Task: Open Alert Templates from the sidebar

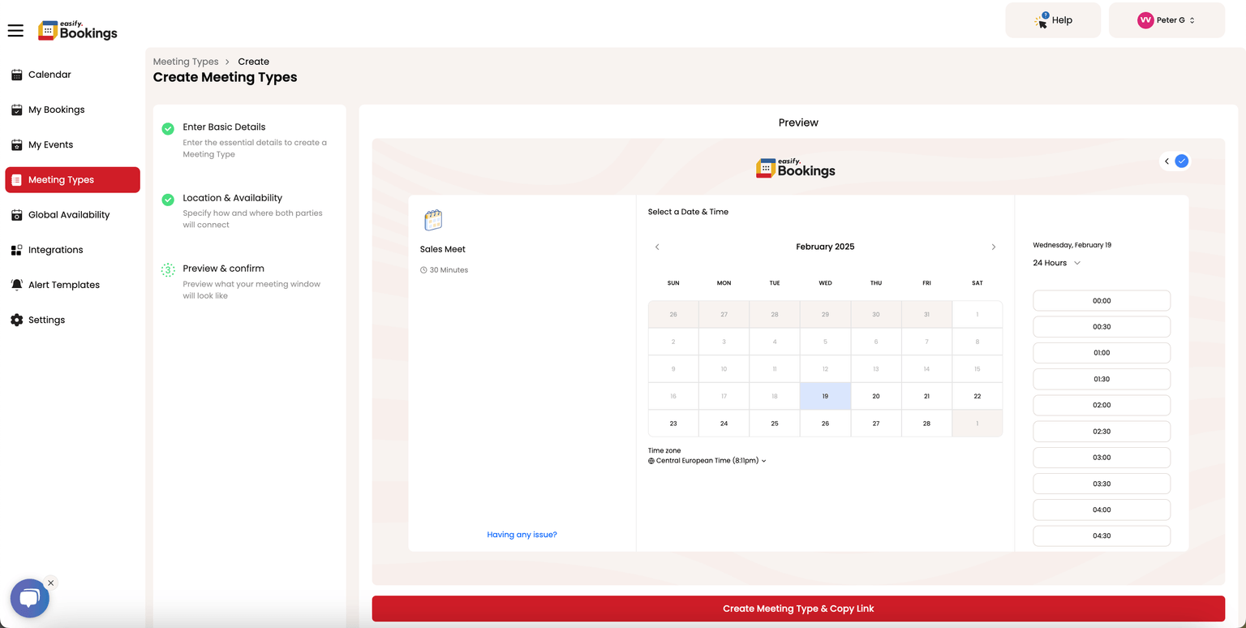Action: coord(72,285)
